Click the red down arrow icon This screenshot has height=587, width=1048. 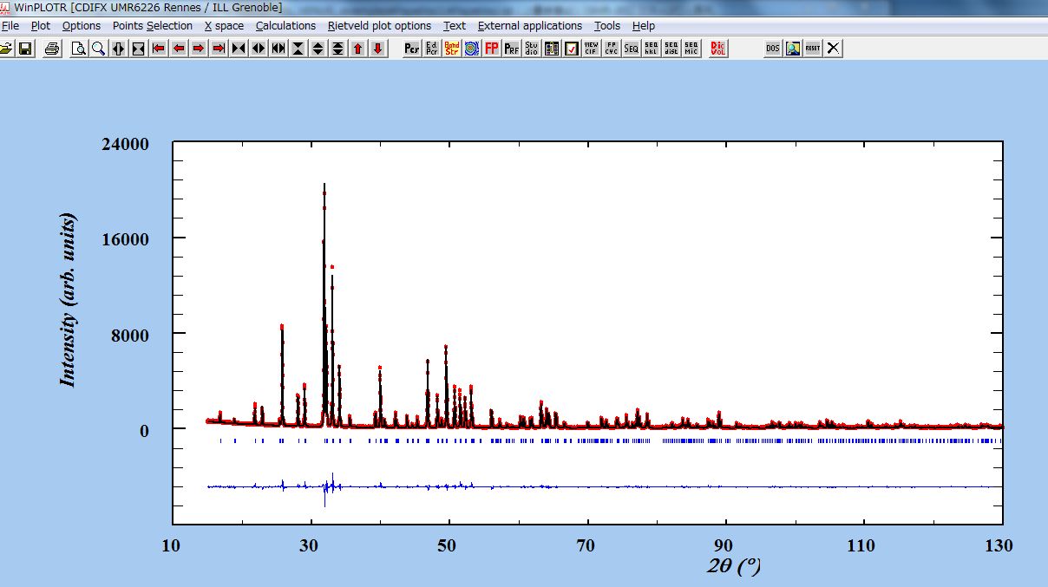(x=377, y=49)
